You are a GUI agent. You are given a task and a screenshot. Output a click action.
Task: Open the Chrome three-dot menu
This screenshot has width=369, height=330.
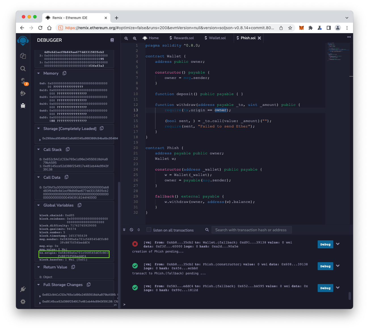(x=347, y=28)
